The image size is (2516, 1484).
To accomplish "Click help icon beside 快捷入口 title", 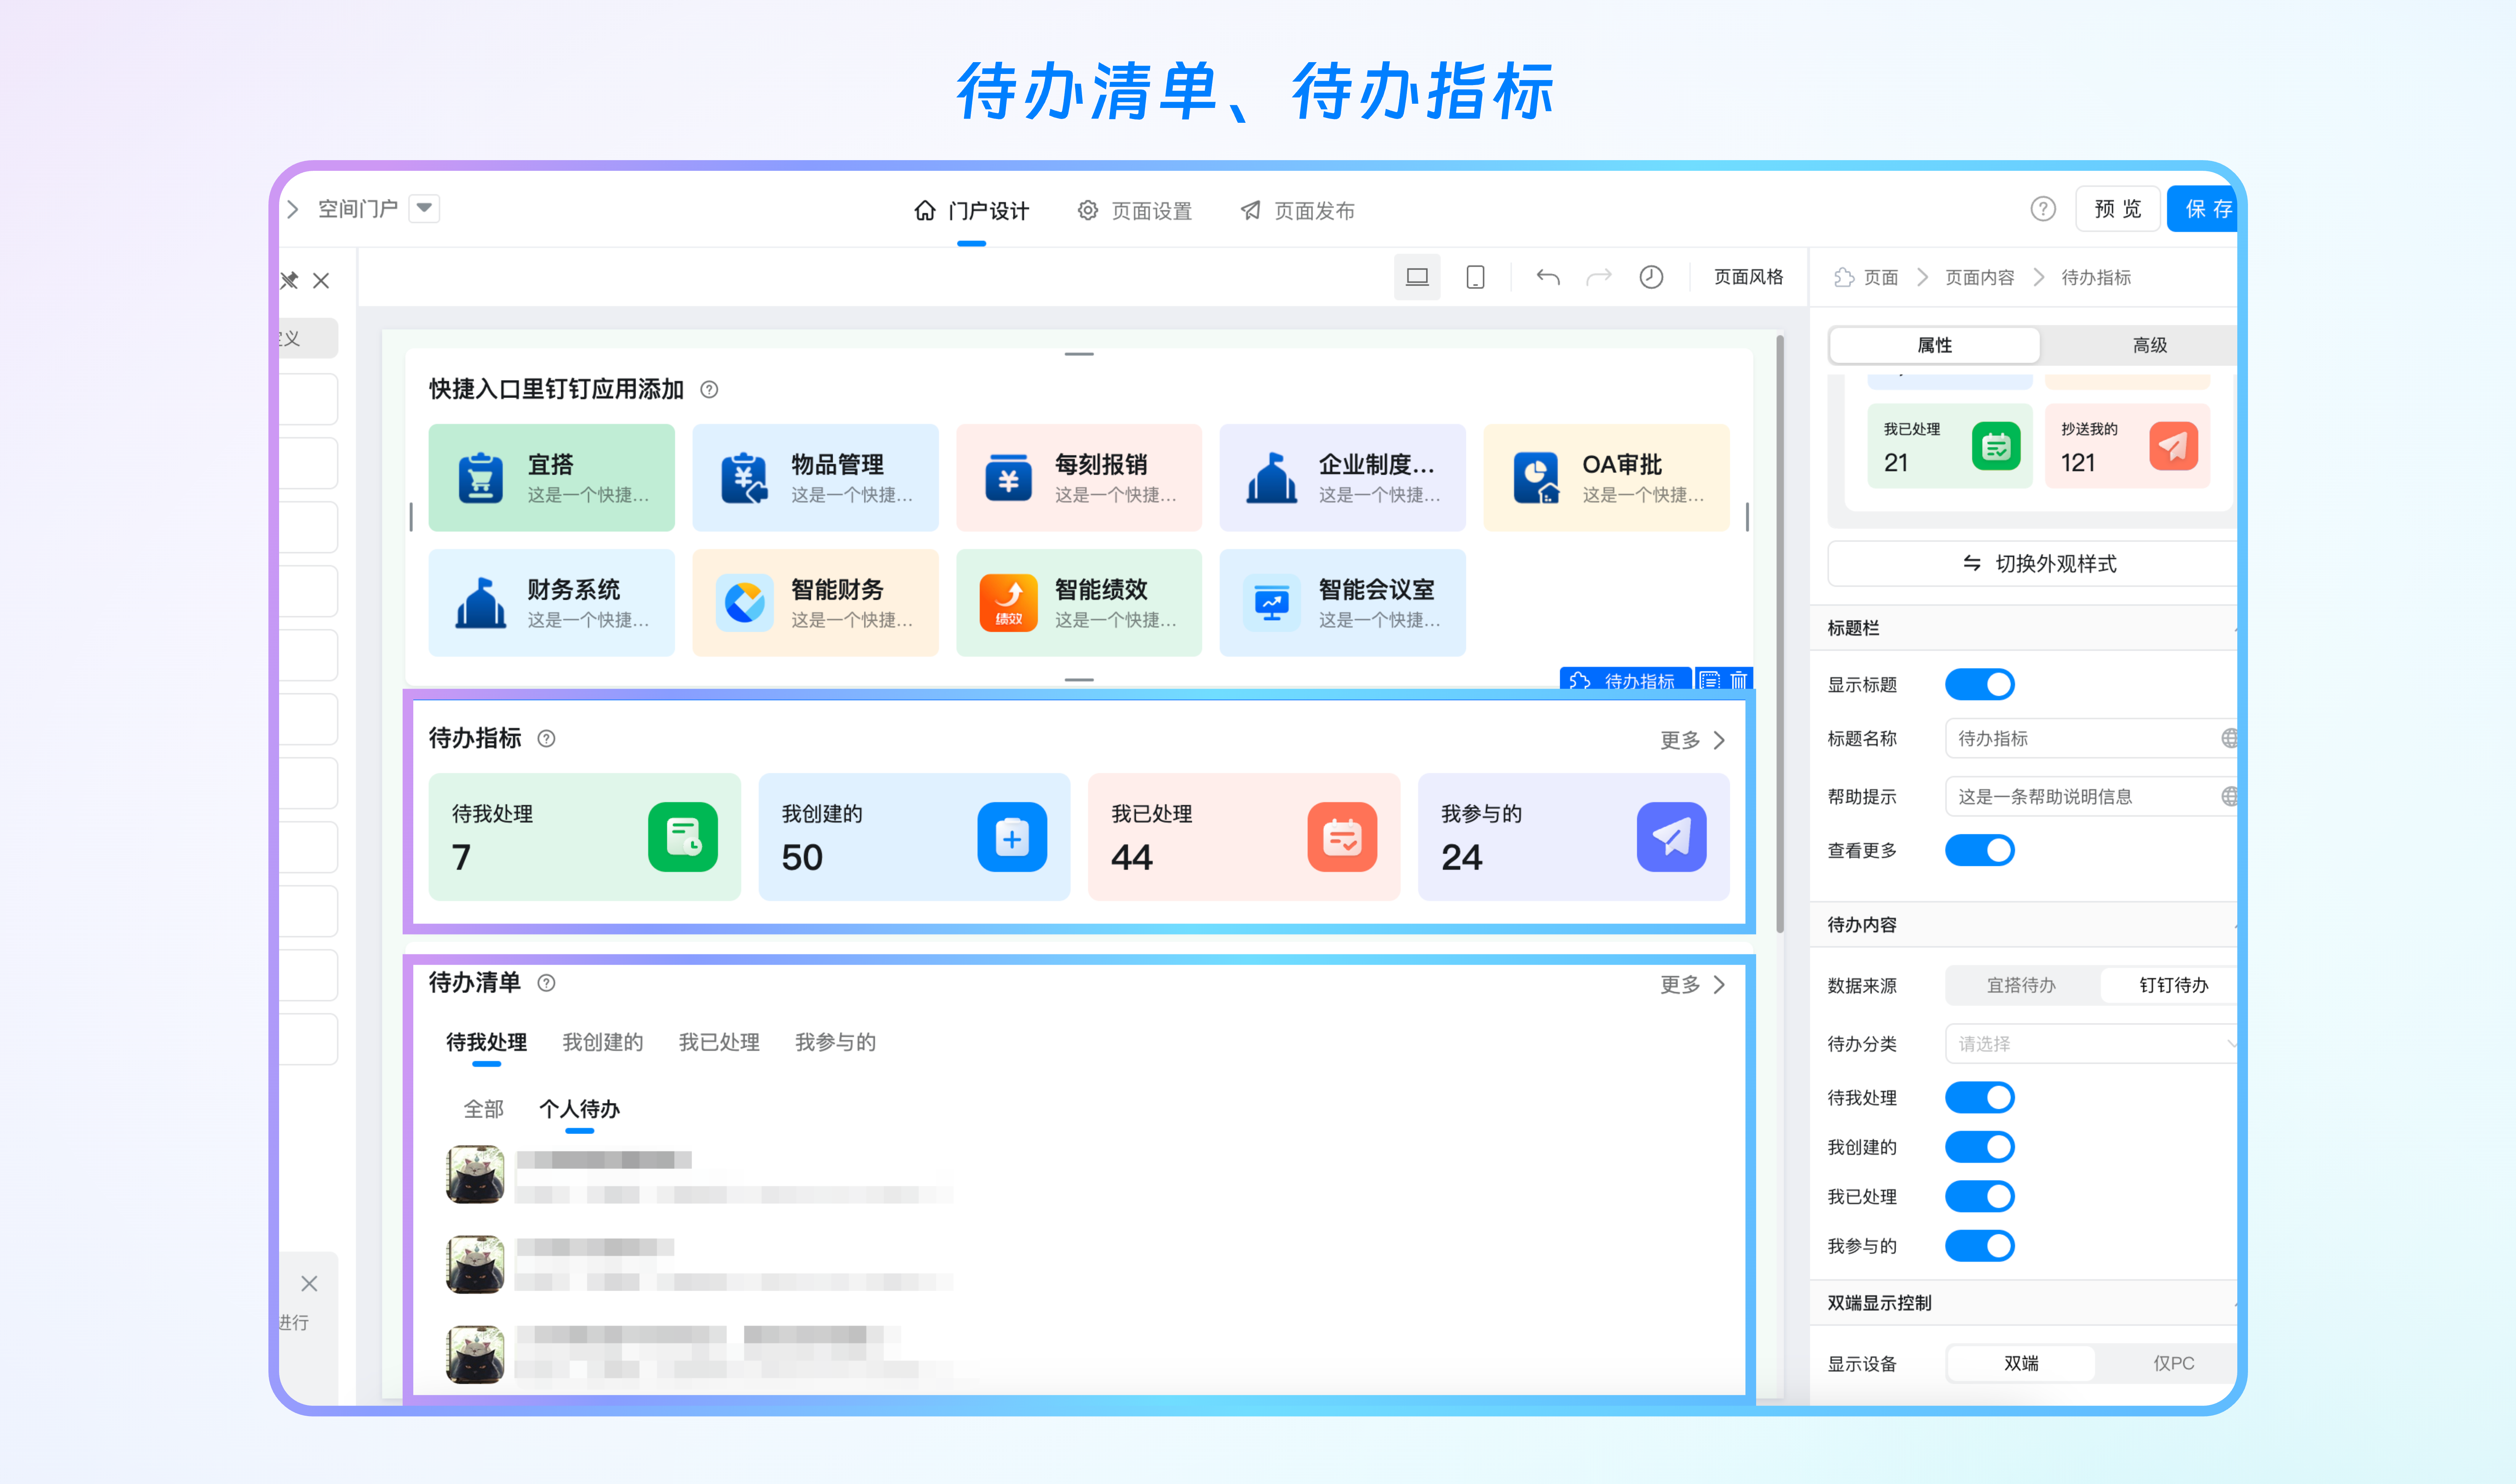I will tap(709, 390).
